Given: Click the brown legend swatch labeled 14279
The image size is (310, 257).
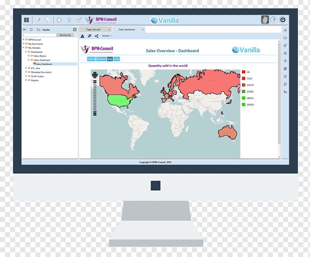Looking at the screenshot, I should pos(244,85).
